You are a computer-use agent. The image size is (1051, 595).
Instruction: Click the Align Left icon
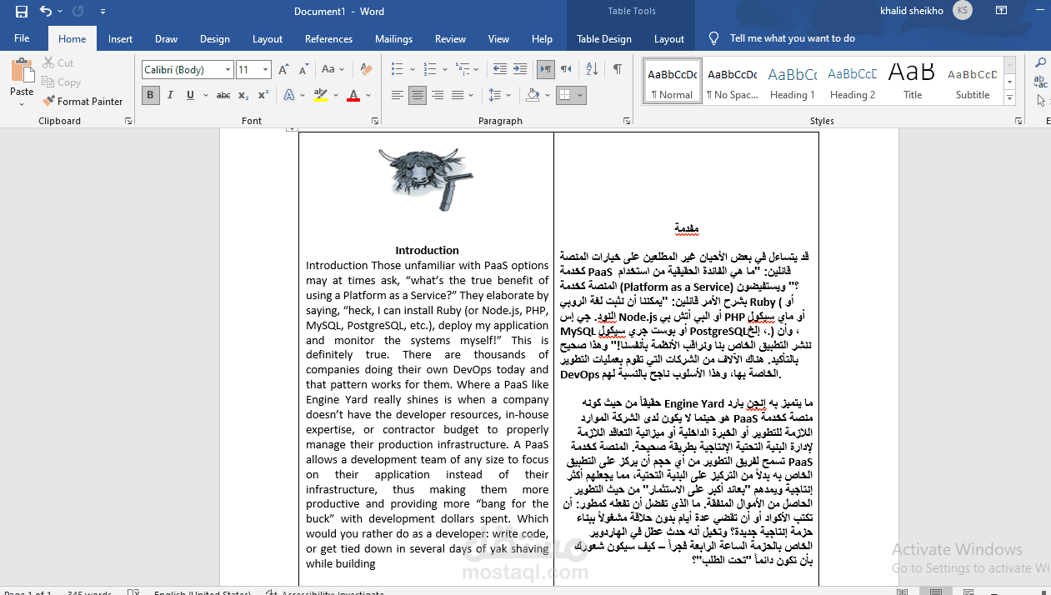pyautogui.click(x=398, y=95)
